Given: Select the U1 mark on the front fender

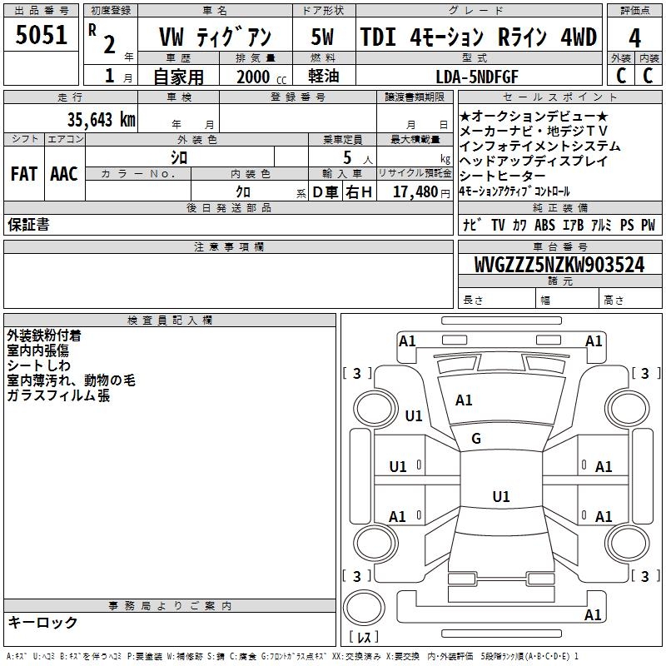Looking at the screenshot, I should [x=413, y=416].
